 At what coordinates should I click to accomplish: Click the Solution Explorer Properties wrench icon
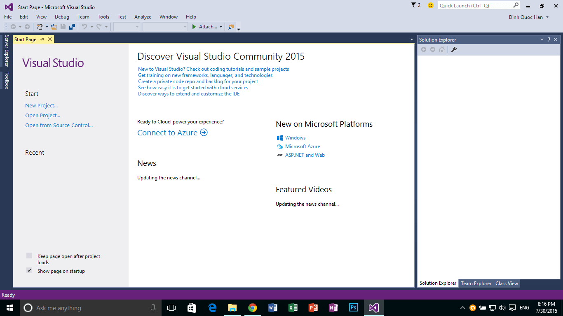[454, 49]
